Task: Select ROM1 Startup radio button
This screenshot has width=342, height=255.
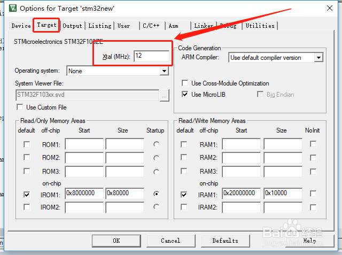Action: 156,144
